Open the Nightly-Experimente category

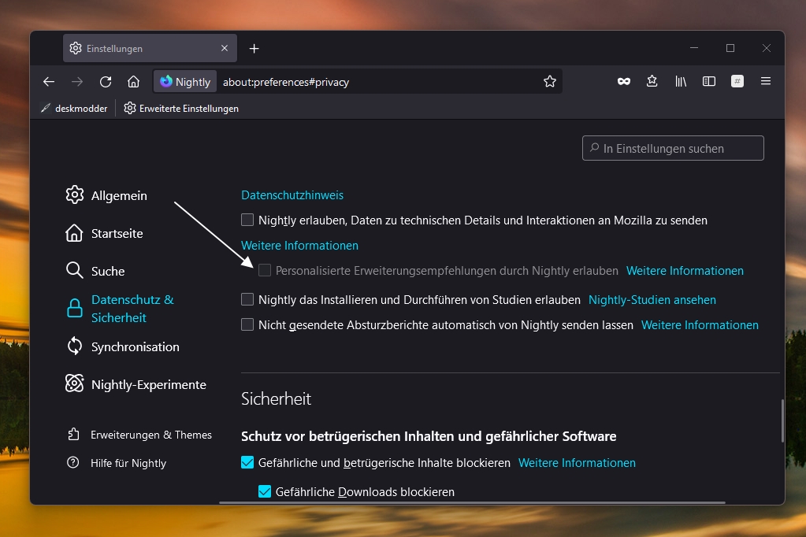pyautogui.click(x=136, y=384)
